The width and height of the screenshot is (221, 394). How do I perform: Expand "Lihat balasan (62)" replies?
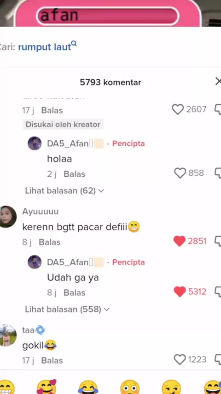(64, 191)
